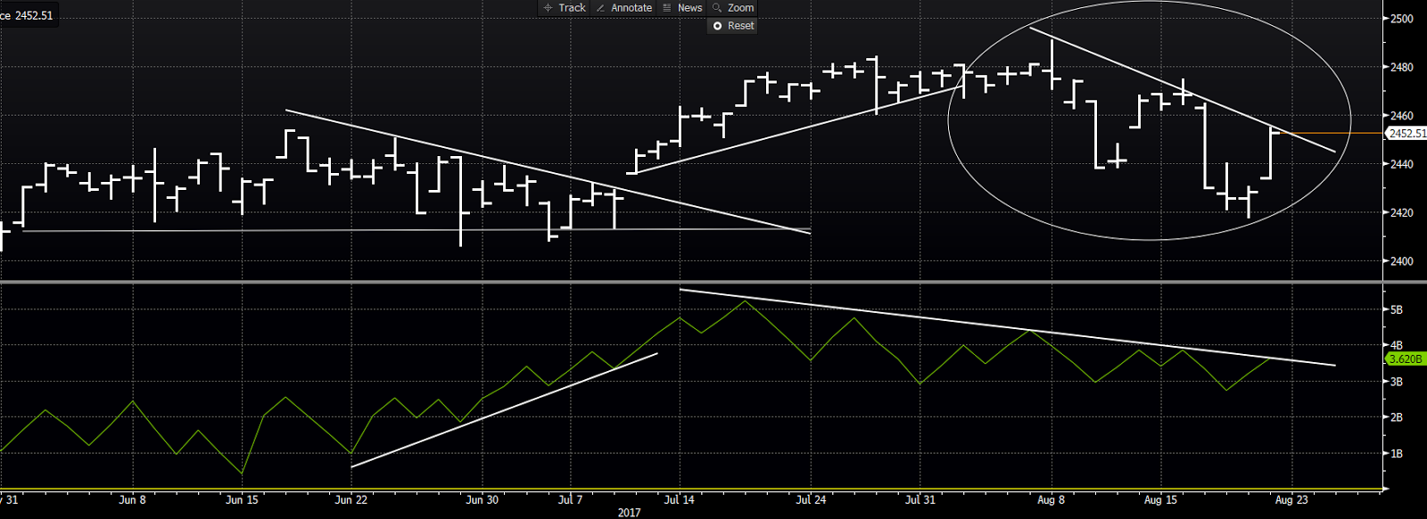Click the 2420 price axis label

coord(1402,213)
